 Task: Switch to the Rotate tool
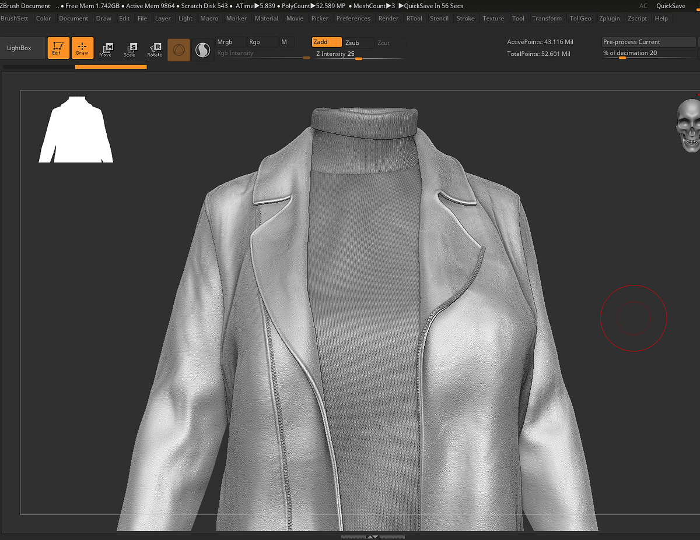point(155,50)
